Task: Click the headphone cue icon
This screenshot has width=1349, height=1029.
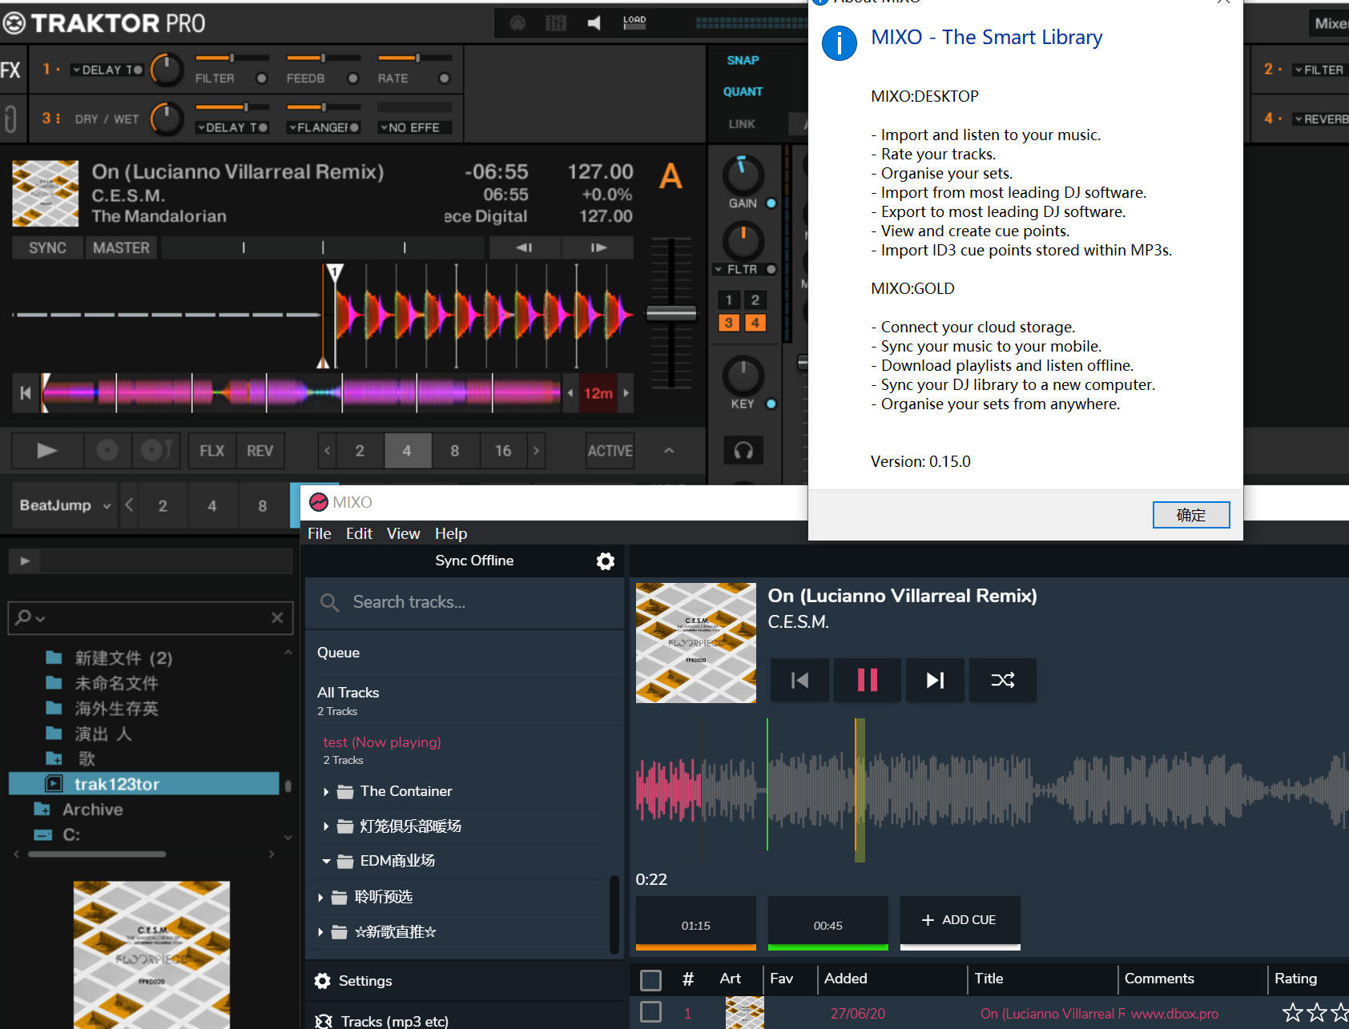Action: point(743,451)
